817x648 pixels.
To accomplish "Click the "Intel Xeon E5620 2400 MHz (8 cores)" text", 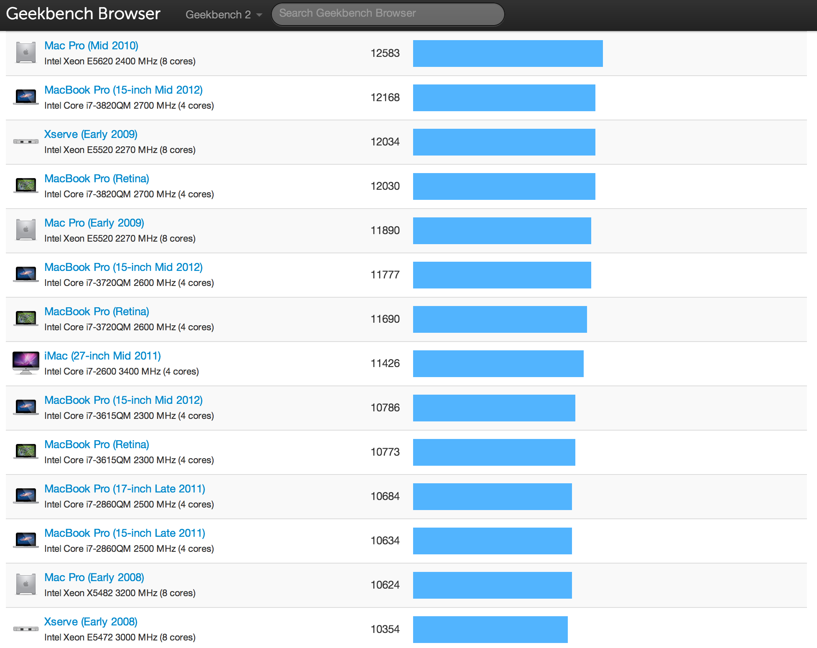I will coord(120,61).
